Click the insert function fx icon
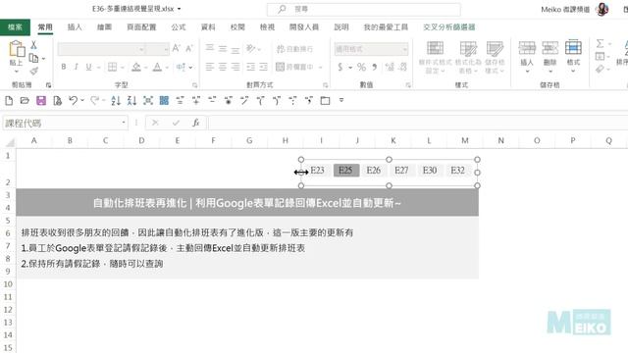 tap(196, 123)
